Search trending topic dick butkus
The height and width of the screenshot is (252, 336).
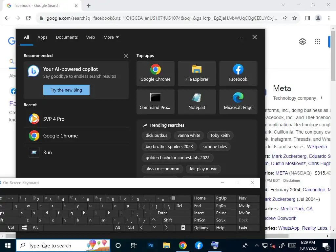click(157, 136)
